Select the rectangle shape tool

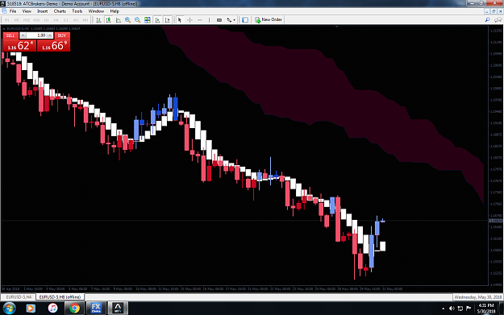(219, 20)
